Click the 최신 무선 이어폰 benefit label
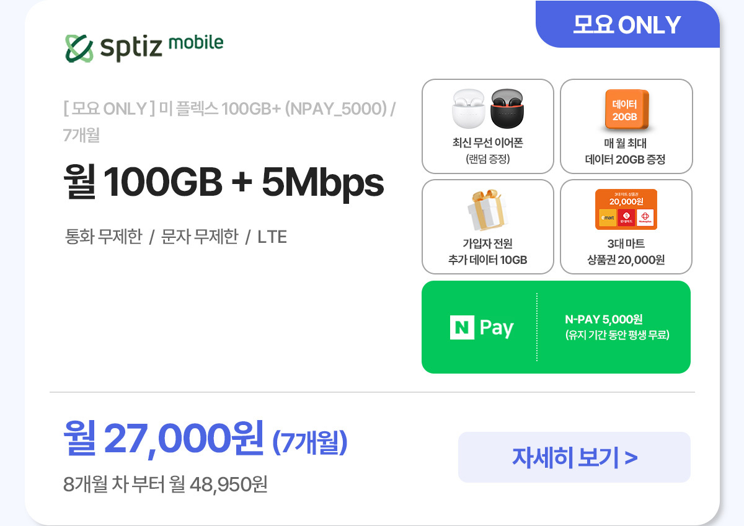The height and width of the screenshot is (526, 744). pyautogui.click(x=487, y=143)
